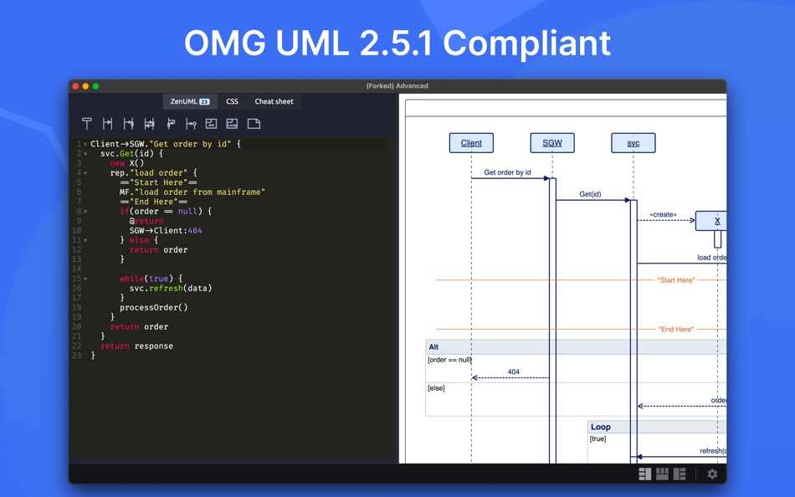Click the folded-corner note icon in toolbar
Screen dimensions: 795x497
coord(254,124)
